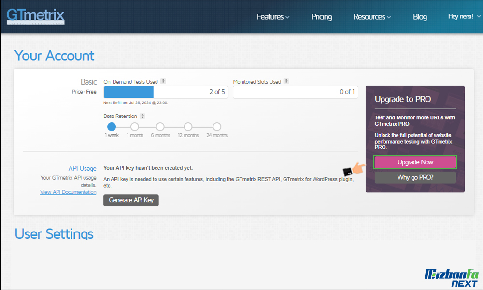Image resolution: width=483 pixels, height=290 pixels.
Task: Open help icon next to Data Retention
Action: (x=142, y=116)
